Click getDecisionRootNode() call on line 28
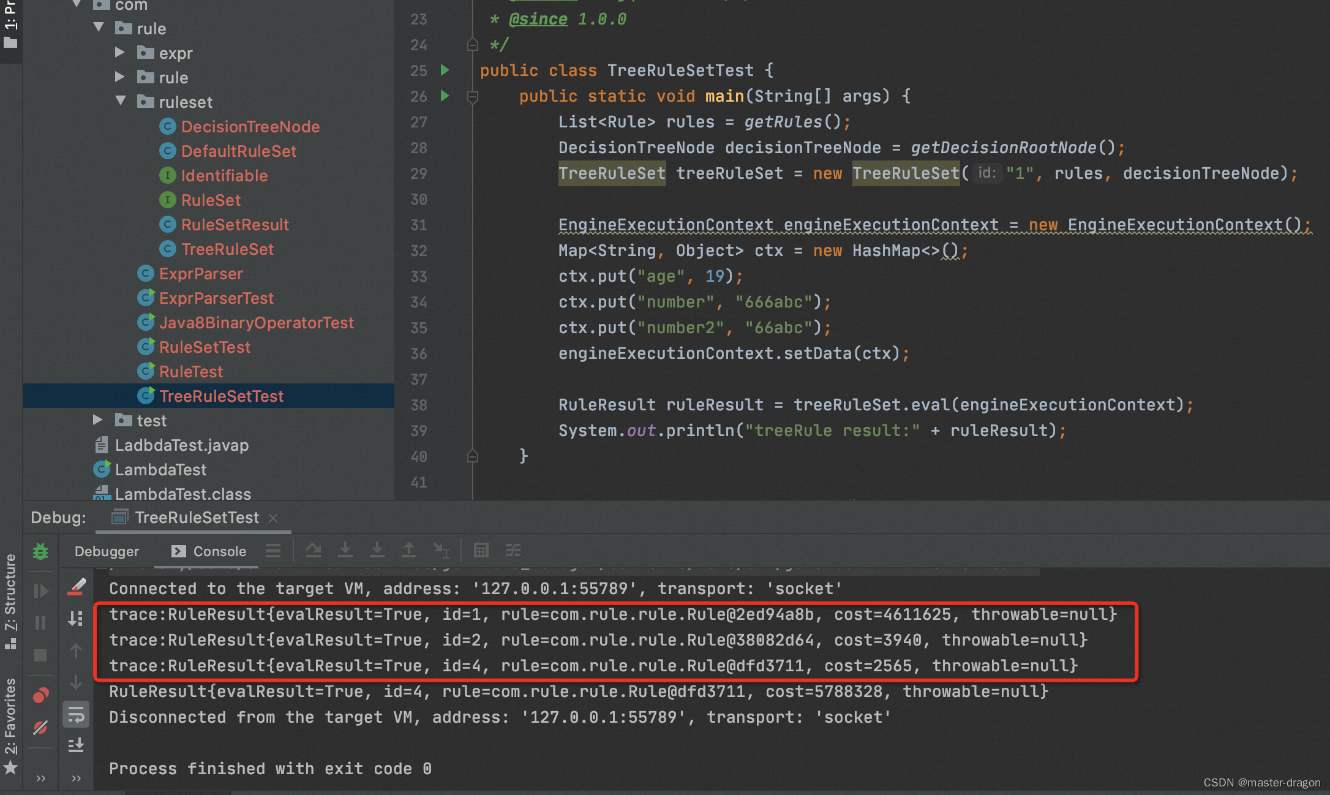The width and height of the screenshot is (1330, 795). [1013, 148]
